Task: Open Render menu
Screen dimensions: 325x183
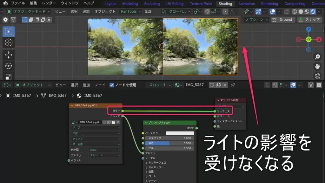Action: point(49,3)
